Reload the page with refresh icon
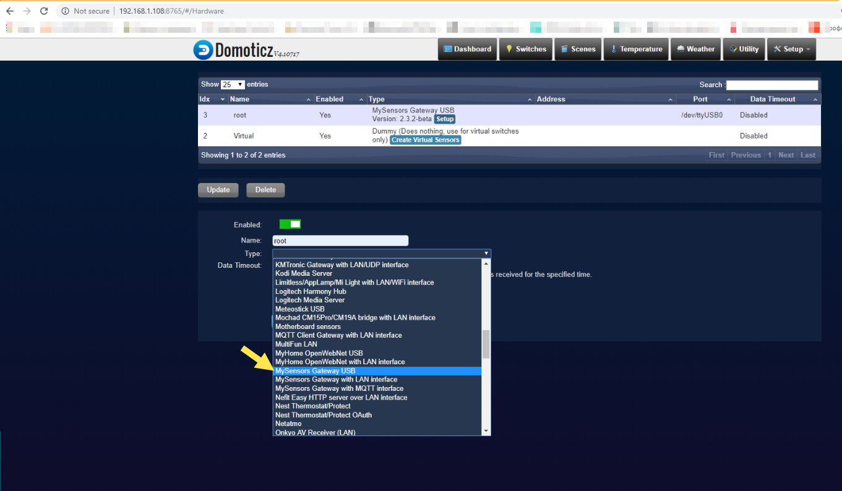Screen dimensions: 842x491 pos(44,11)
